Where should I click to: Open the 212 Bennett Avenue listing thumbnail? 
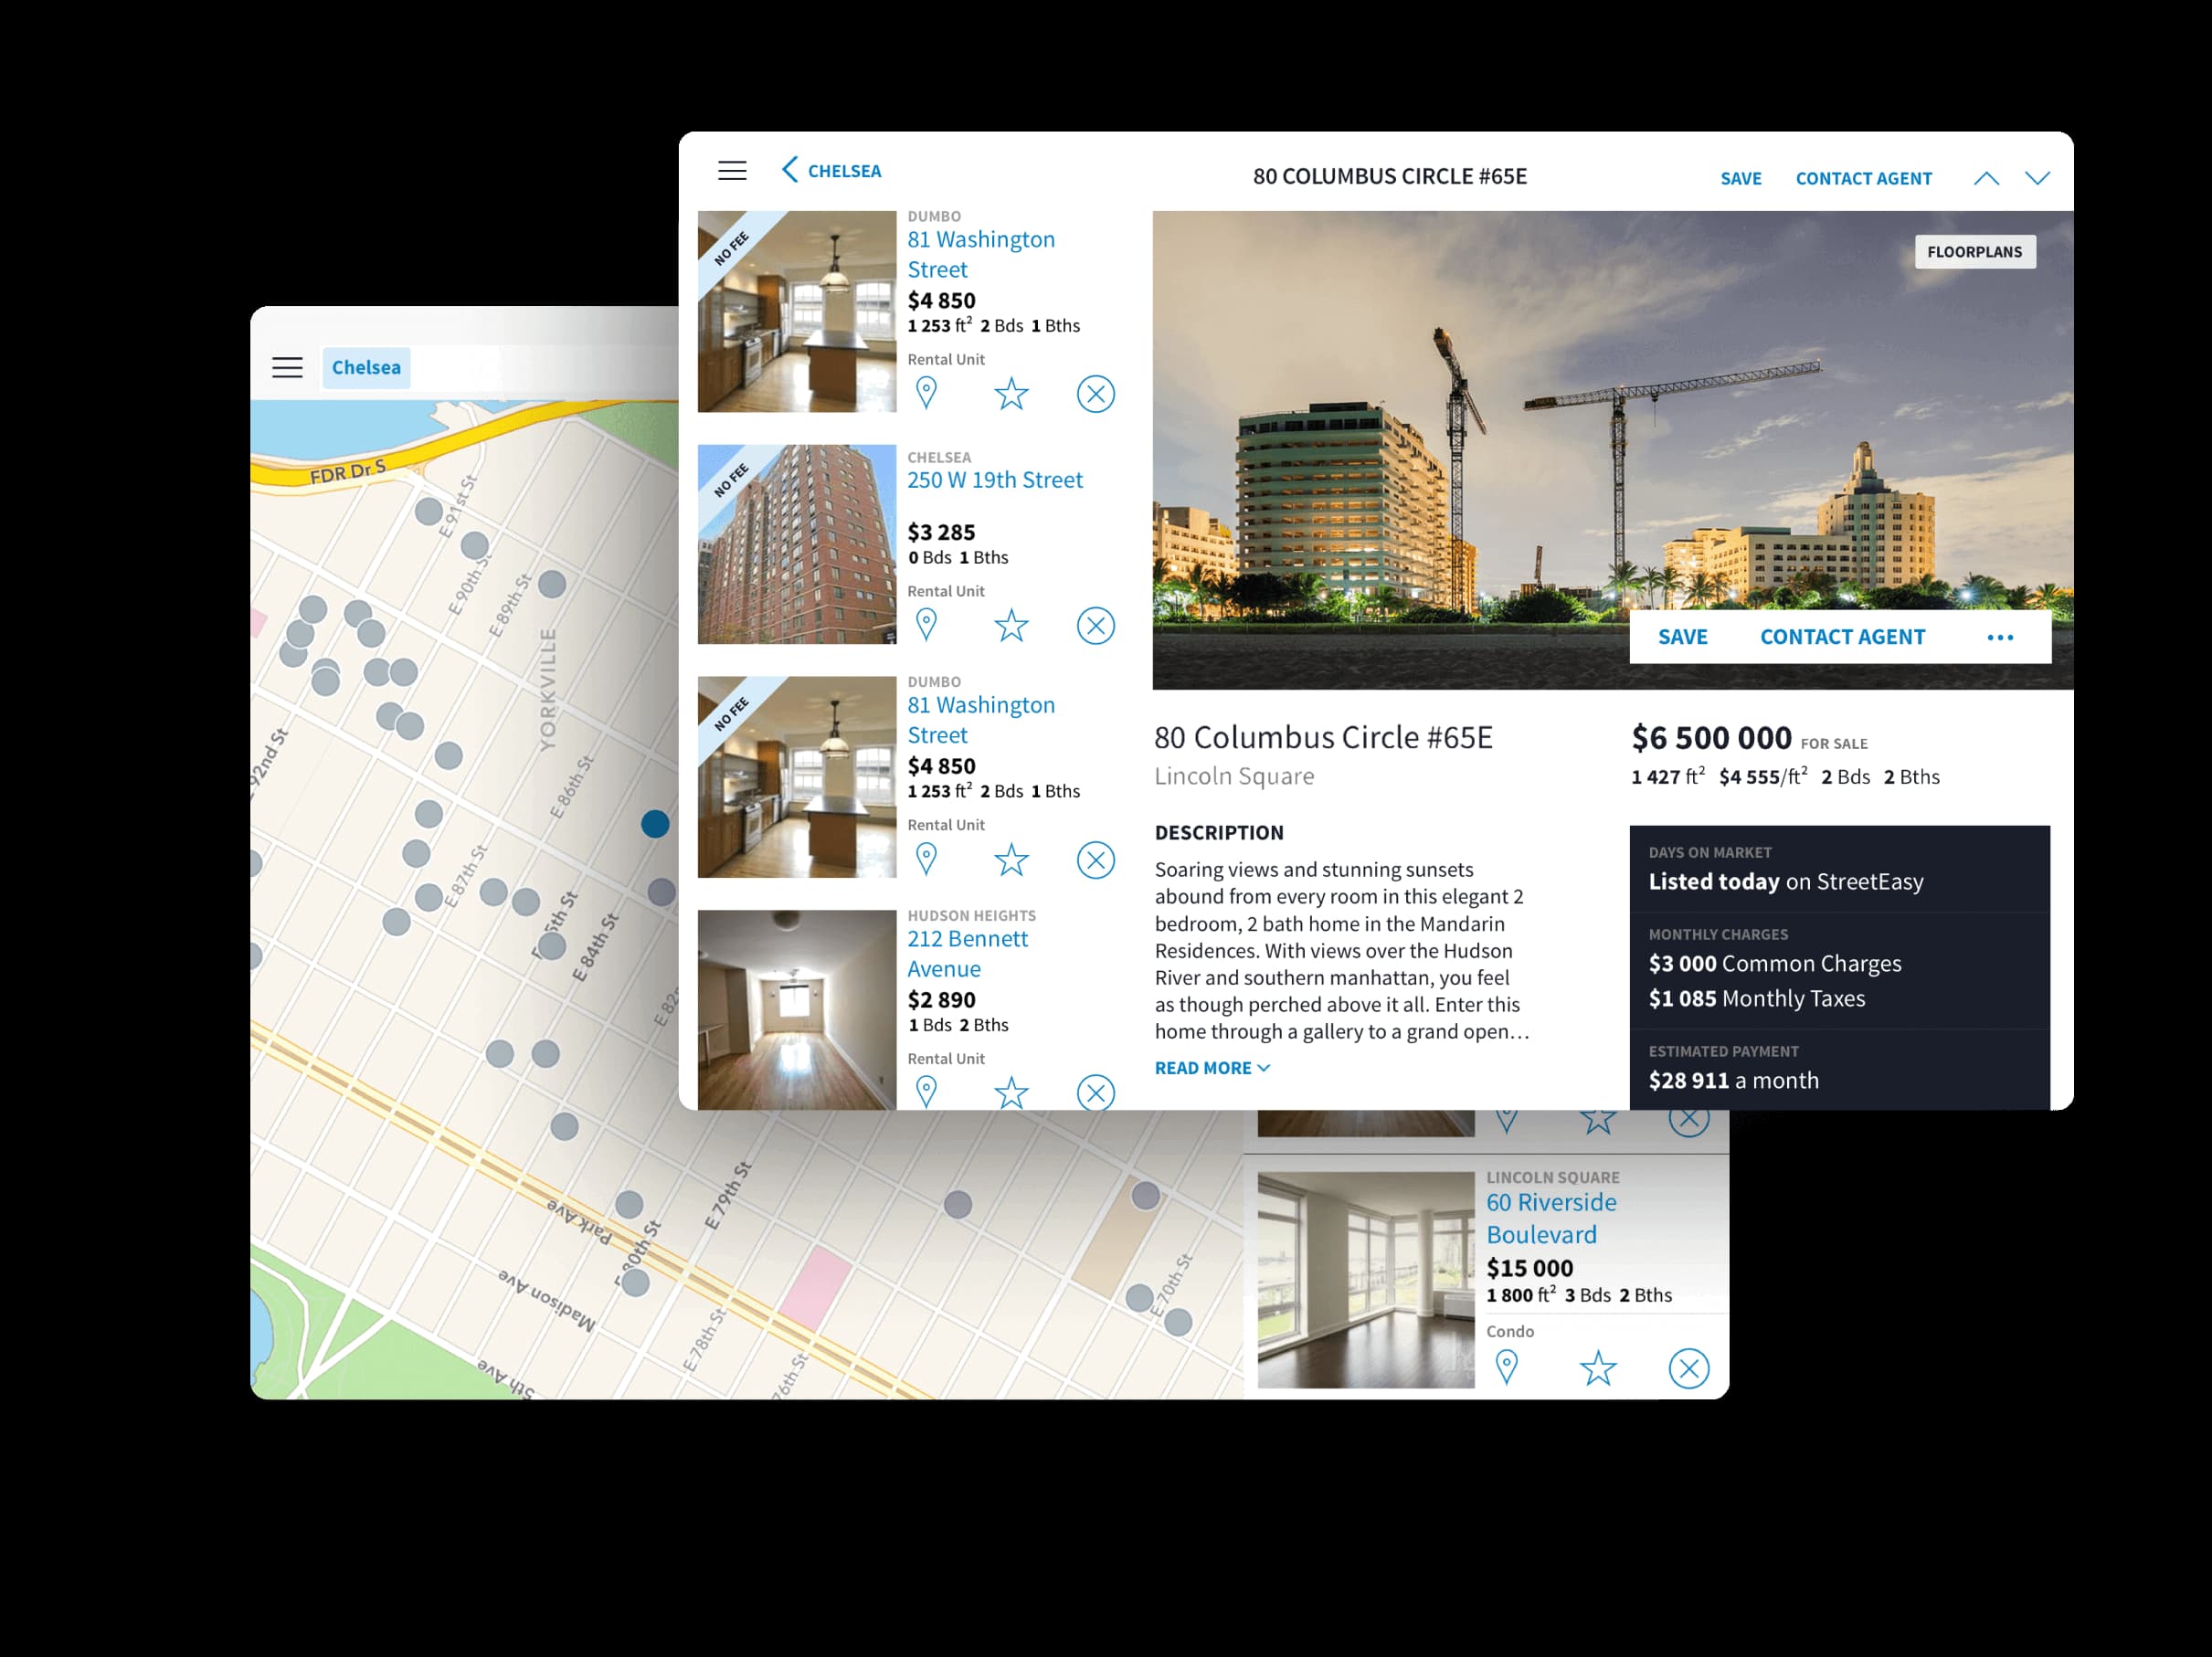click(x=796, y=1008)
